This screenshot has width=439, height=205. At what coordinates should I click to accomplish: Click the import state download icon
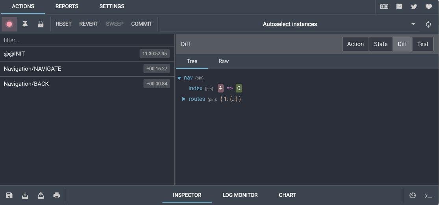pyautogui.click(x=25, y=196)
